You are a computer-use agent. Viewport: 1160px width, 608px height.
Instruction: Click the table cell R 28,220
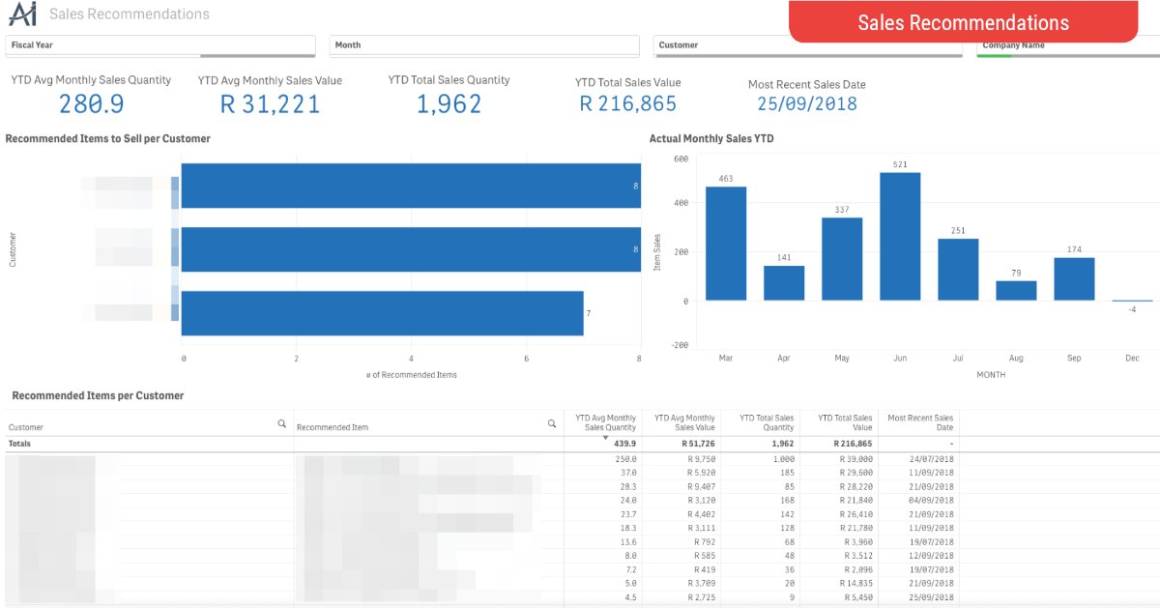856,486
